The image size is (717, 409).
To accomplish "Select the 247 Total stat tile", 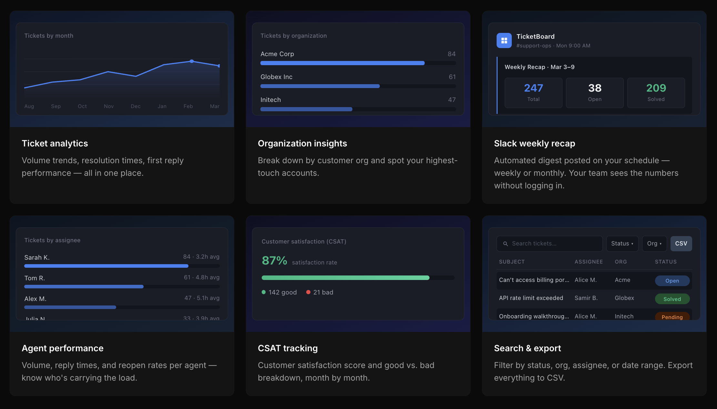I will (533, 93).
